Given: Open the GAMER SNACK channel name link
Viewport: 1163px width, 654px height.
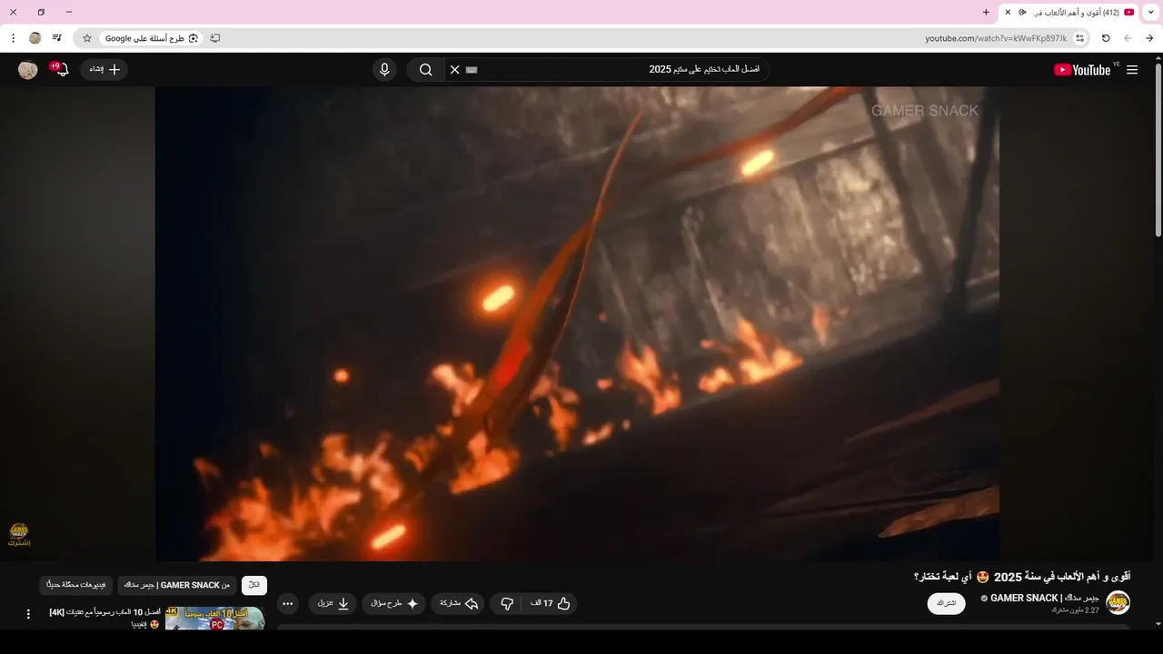Looking at the screenshot, I should pyautogui.click(x=1044, y=598).
